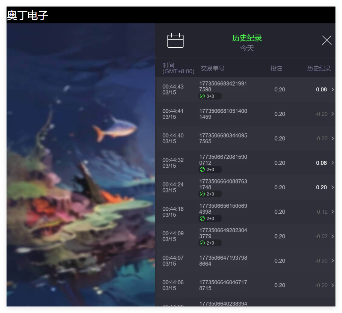
Task: Select the 今天 date label
Action: (x=247, y=48)
